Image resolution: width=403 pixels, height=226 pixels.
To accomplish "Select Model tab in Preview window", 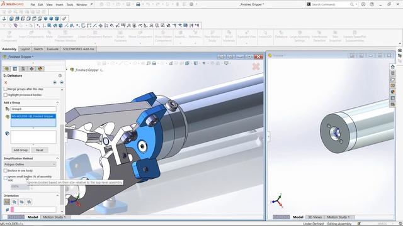I will click(298, 217).
